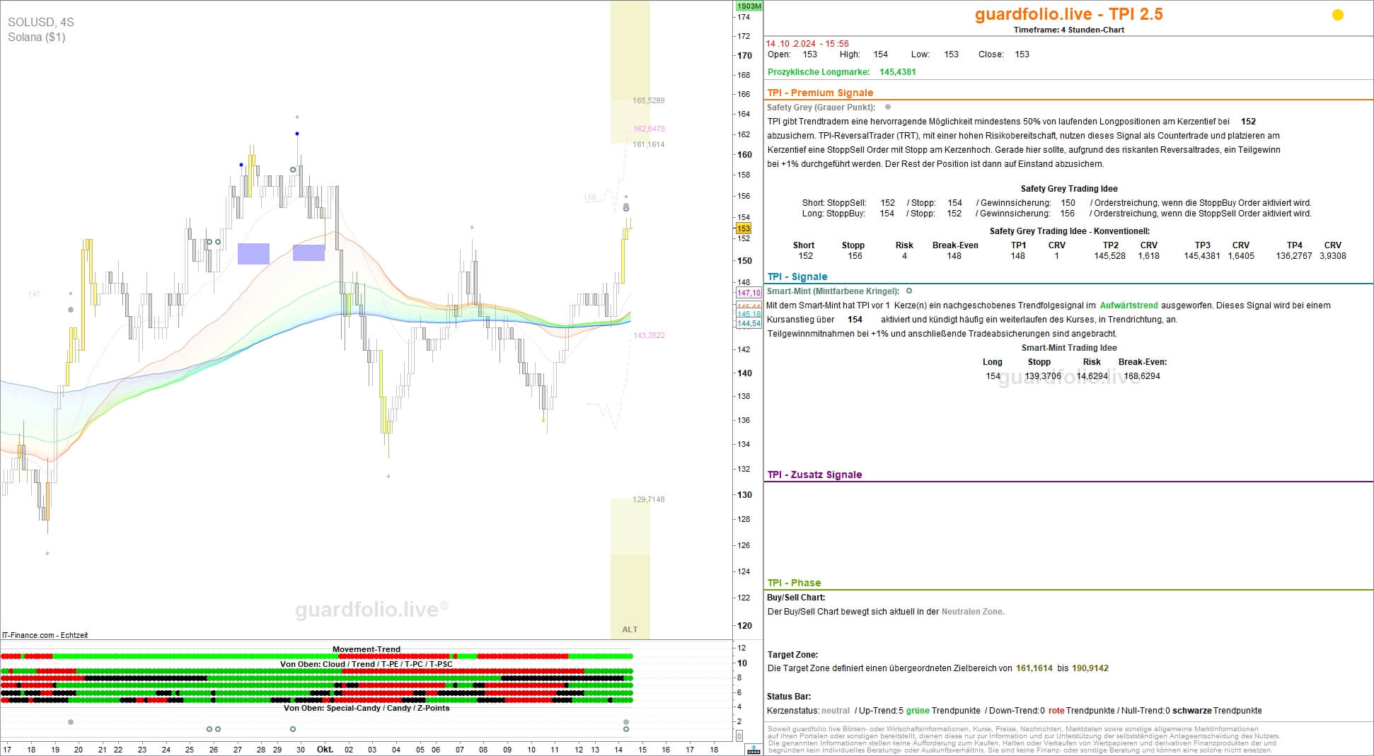Click the chart export icon below price axis
This screenshot has width=1374, height=756.
754,750
